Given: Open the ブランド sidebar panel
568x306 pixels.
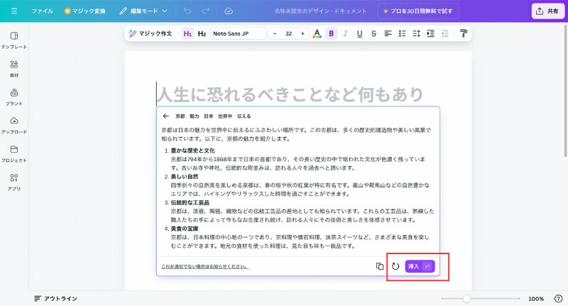Looking at the screenshot, I should 14,97.
